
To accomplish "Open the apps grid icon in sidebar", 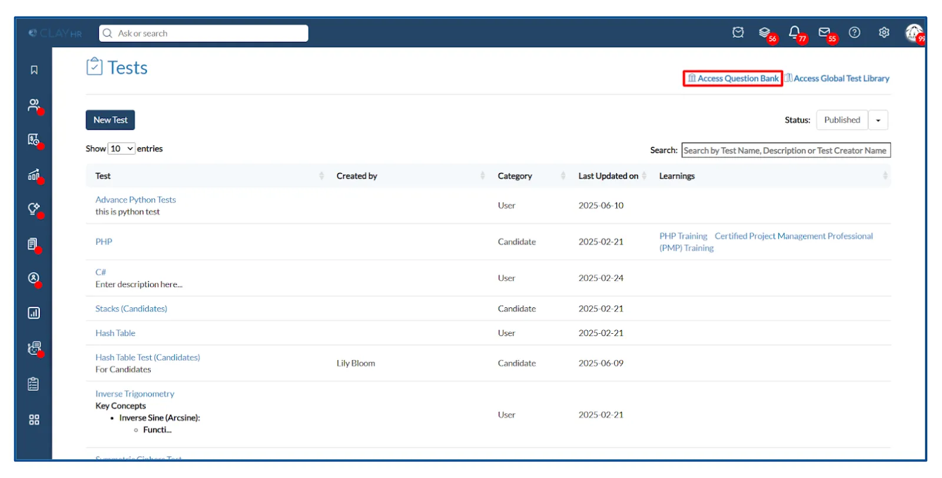I will pyautogui.click(x=34, y=420).
